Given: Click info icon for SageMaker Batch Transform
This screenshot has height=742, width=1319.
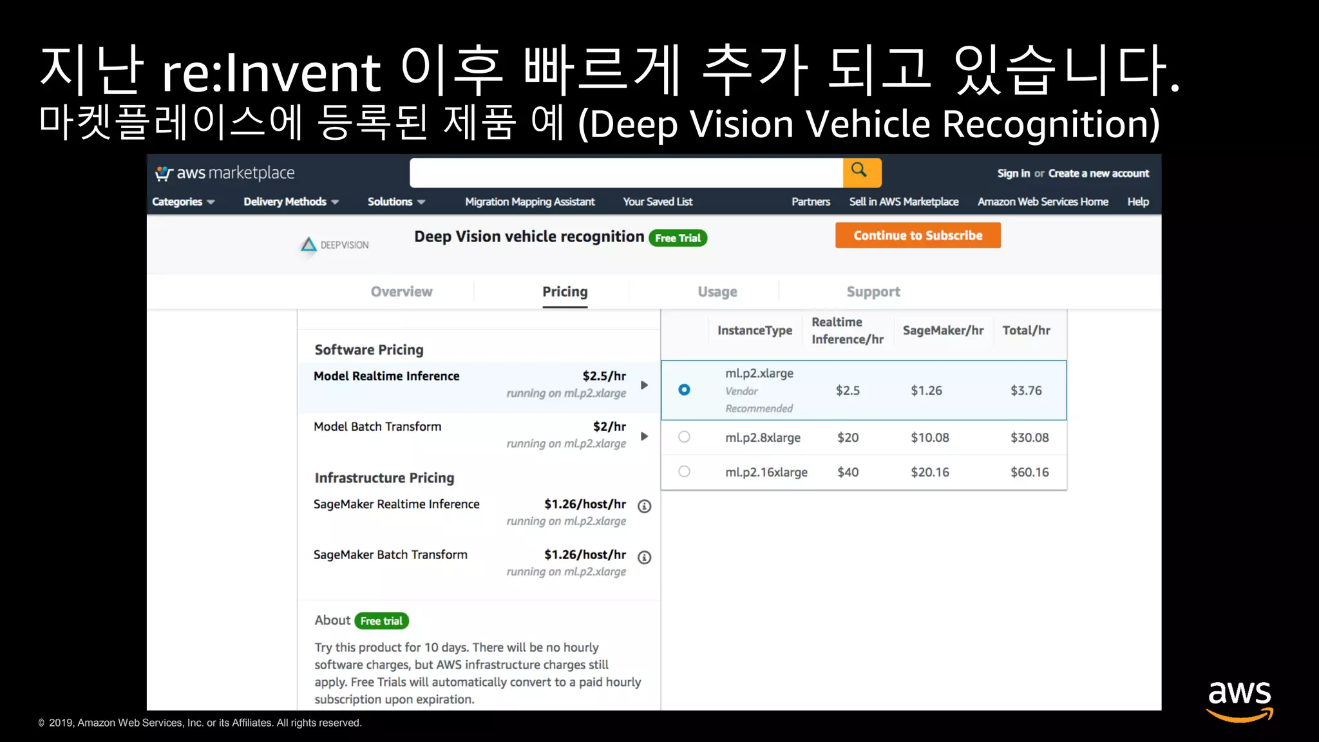Looking at the screenshot, I should click(x=644, y=557).
